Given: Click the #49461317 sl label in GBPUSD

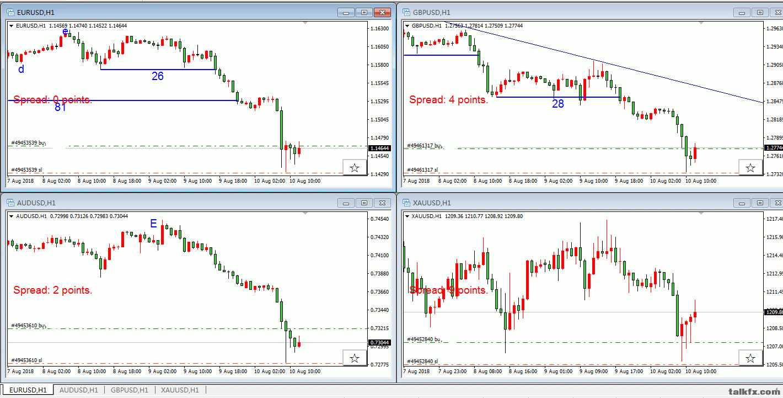Looking at the screenshot, I should click(x=422, y=170).
